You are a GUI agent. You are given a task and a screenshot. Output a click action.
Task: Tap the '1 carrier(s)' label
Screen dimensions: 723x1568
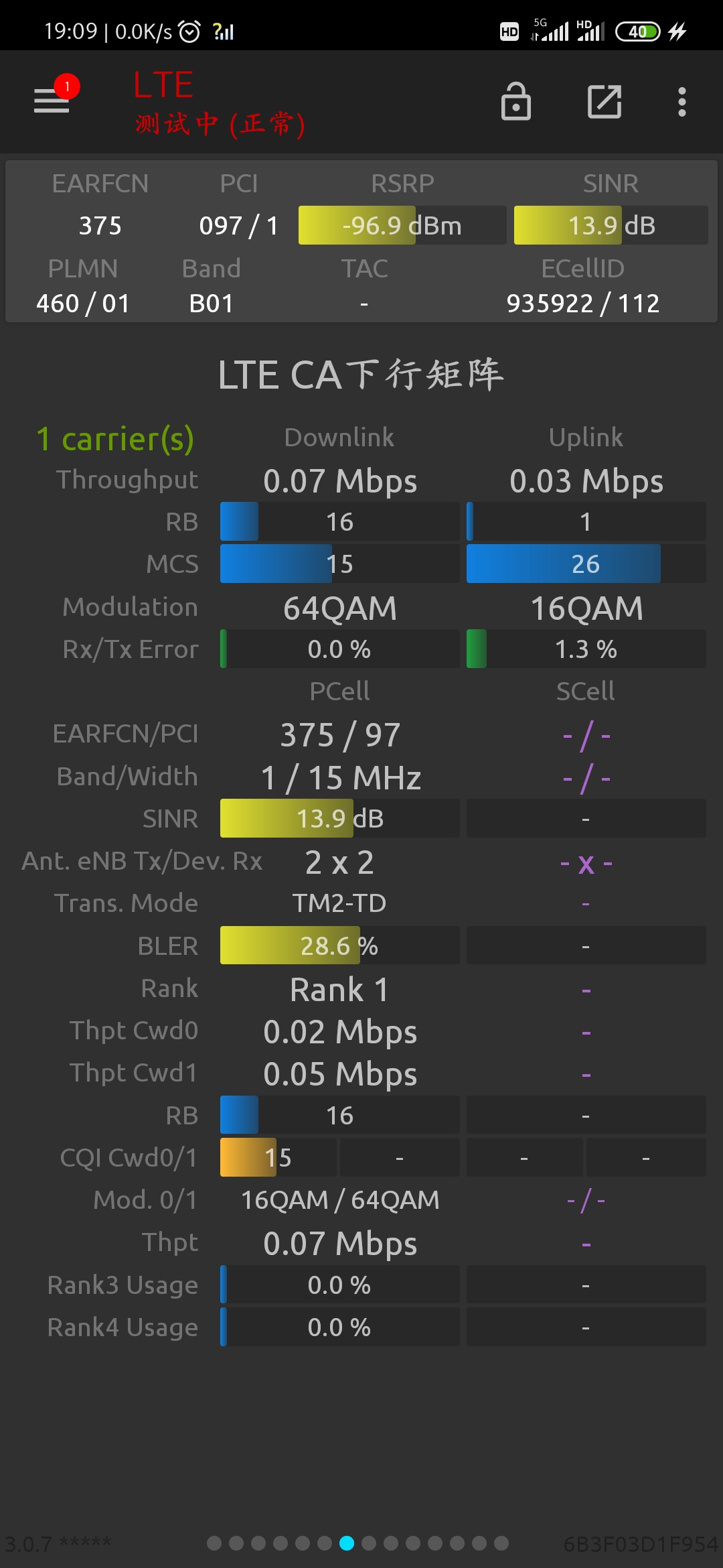click(115, 439)
